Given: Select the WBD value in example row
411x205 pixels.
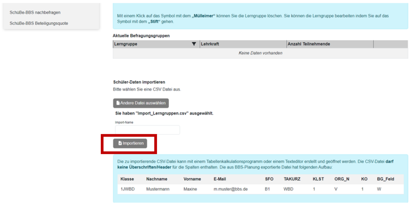Looking at the screenshot, I should point(288,189).
